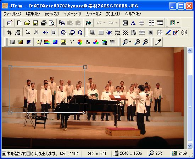Viewport: 195px width, 159px height.
Task: Apply the swirl effect icon
Action: [184, 33]
